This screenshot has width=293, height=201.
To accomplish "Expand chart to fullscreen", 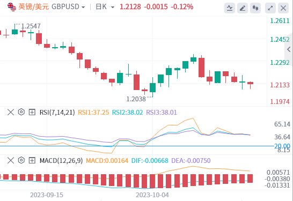I will point(270,8).
